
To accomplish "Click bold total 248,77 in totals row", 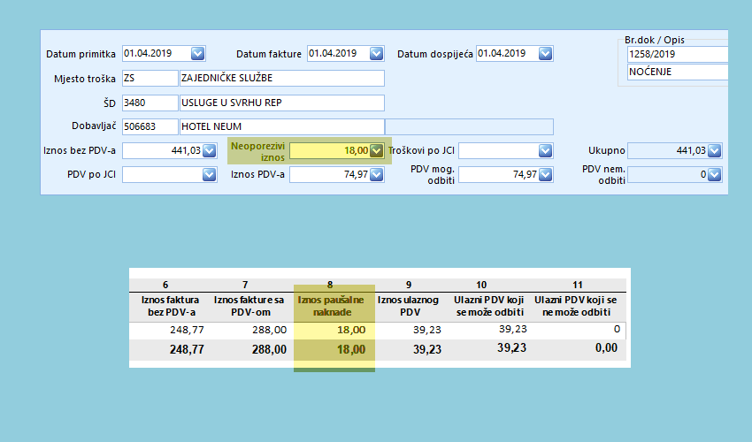I will (187, 349).
